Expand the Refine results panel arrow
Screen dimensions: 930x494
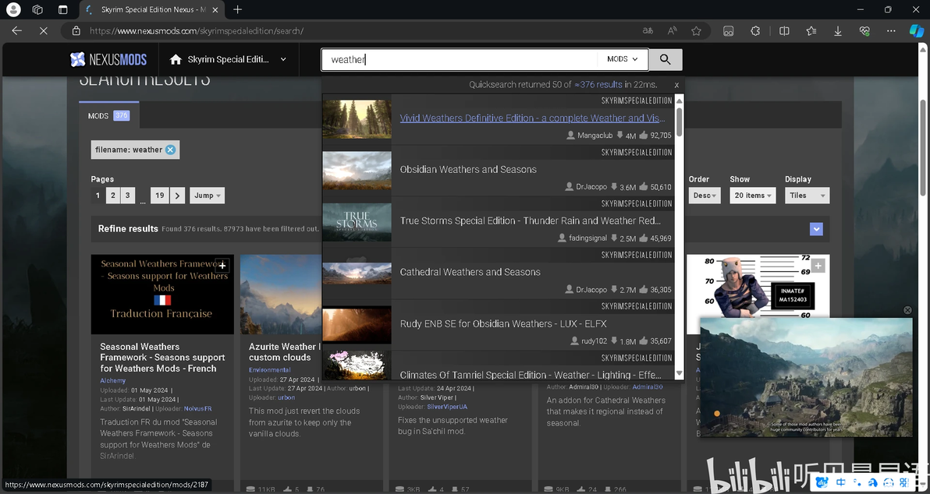[816, 229]
